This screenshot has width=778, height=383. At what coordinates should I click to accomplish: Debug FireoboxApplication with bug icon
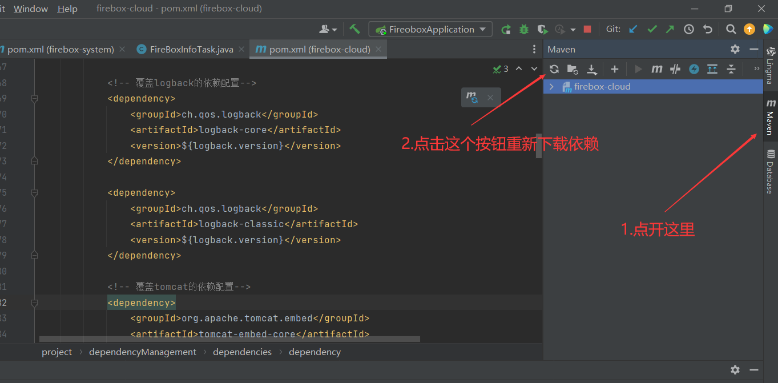point(524,29)
